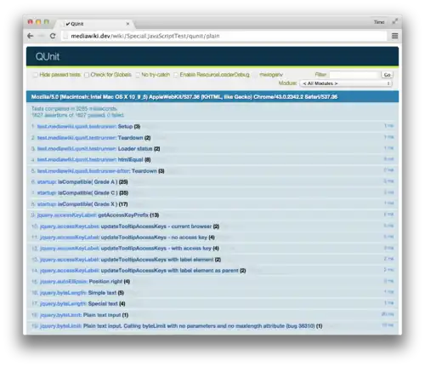This screenshot has width=425, height=367.
Task: Click the Filter text input field
Action: pos(354,75)
